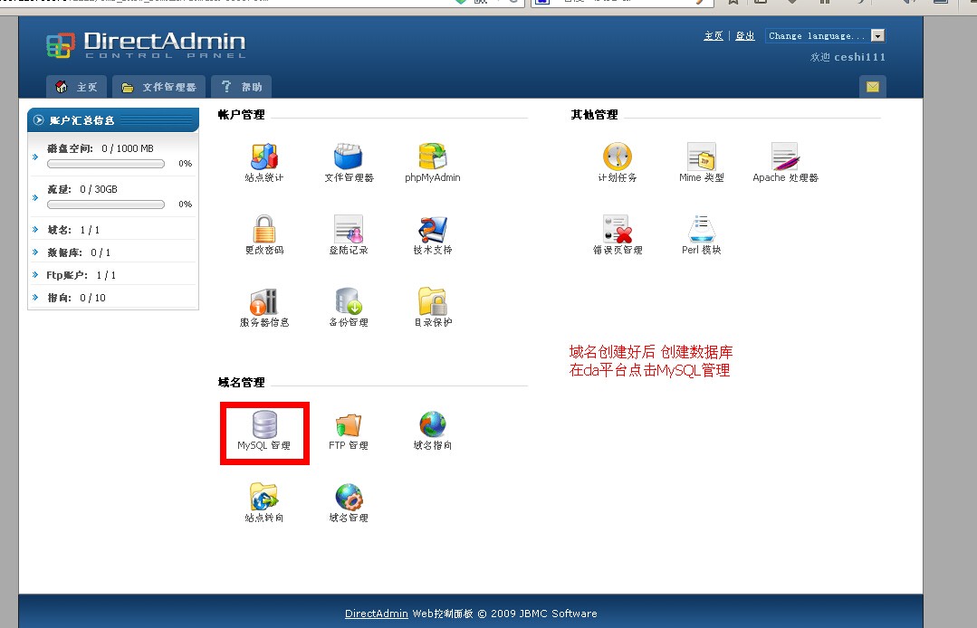Open the 计划任务 cron jobs clock icon

(x=618, y=157)
